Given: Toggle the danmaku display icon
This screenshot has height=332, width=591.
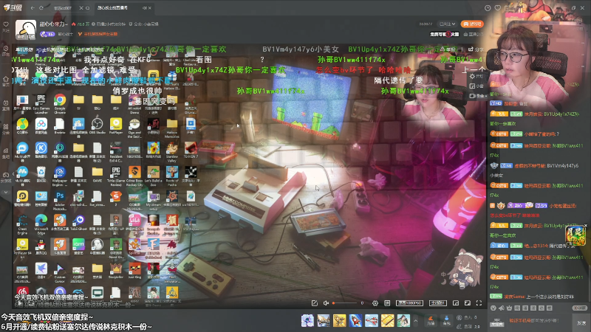Looking at the screenshot, I should (387, 303).
